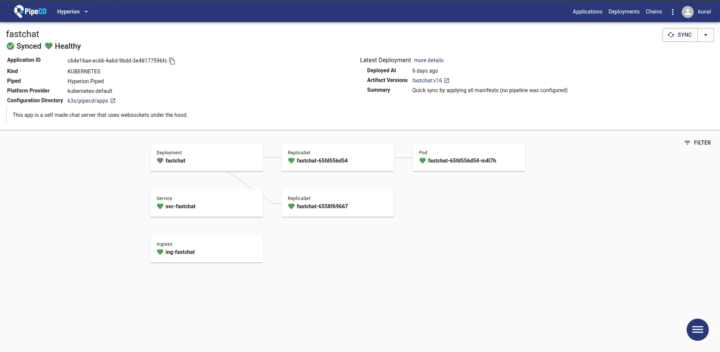This screenshot has width=720, height=352.
Task: Expand the sync strategy dropdown arrow
Action: point(706,35)
